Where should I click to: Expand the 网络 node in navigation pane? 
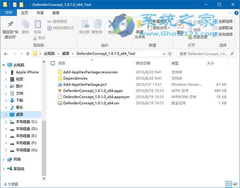click(3, 159)
